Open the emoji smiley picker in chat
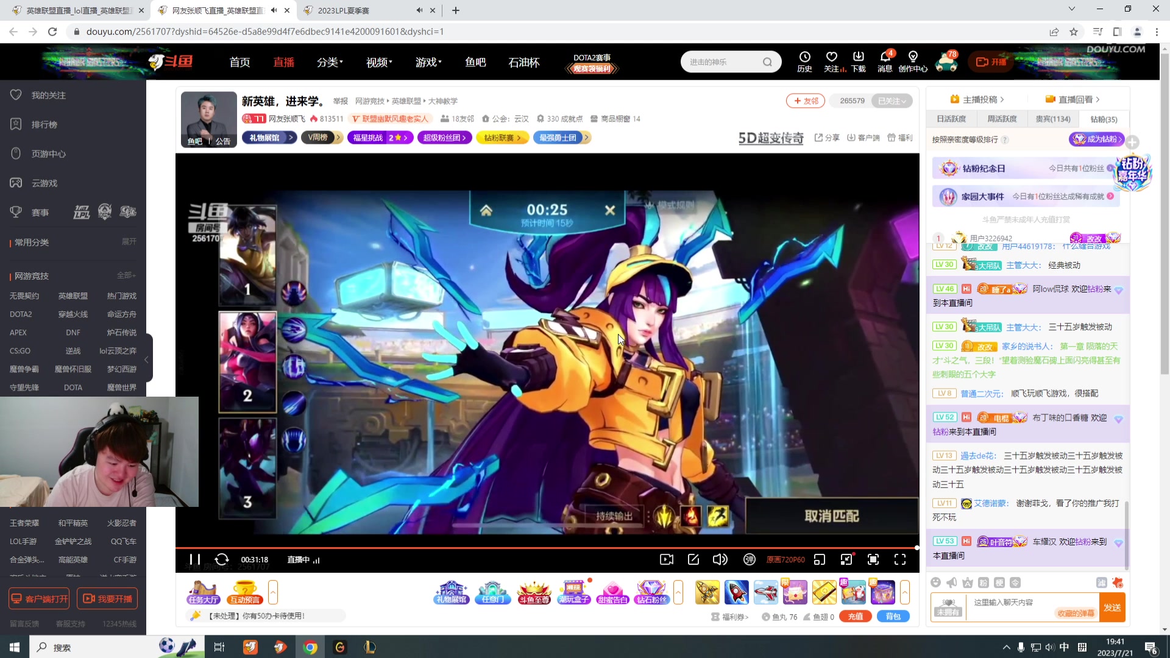This screenshot has height=658, width=1170. (936, 582)
